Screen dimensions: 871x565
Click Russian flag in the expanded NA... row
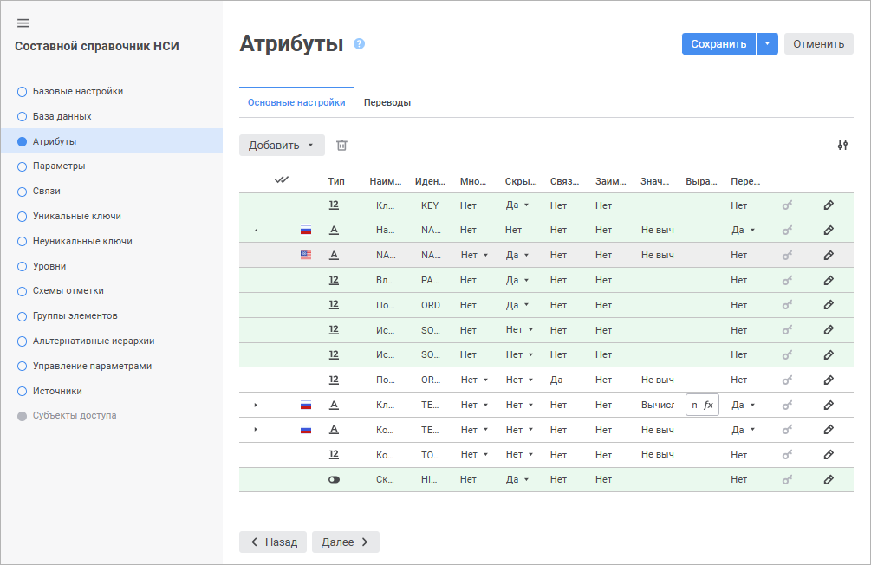306,230
